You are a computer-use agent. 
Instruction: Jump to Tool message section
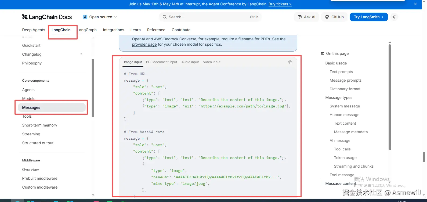[342, 175]
